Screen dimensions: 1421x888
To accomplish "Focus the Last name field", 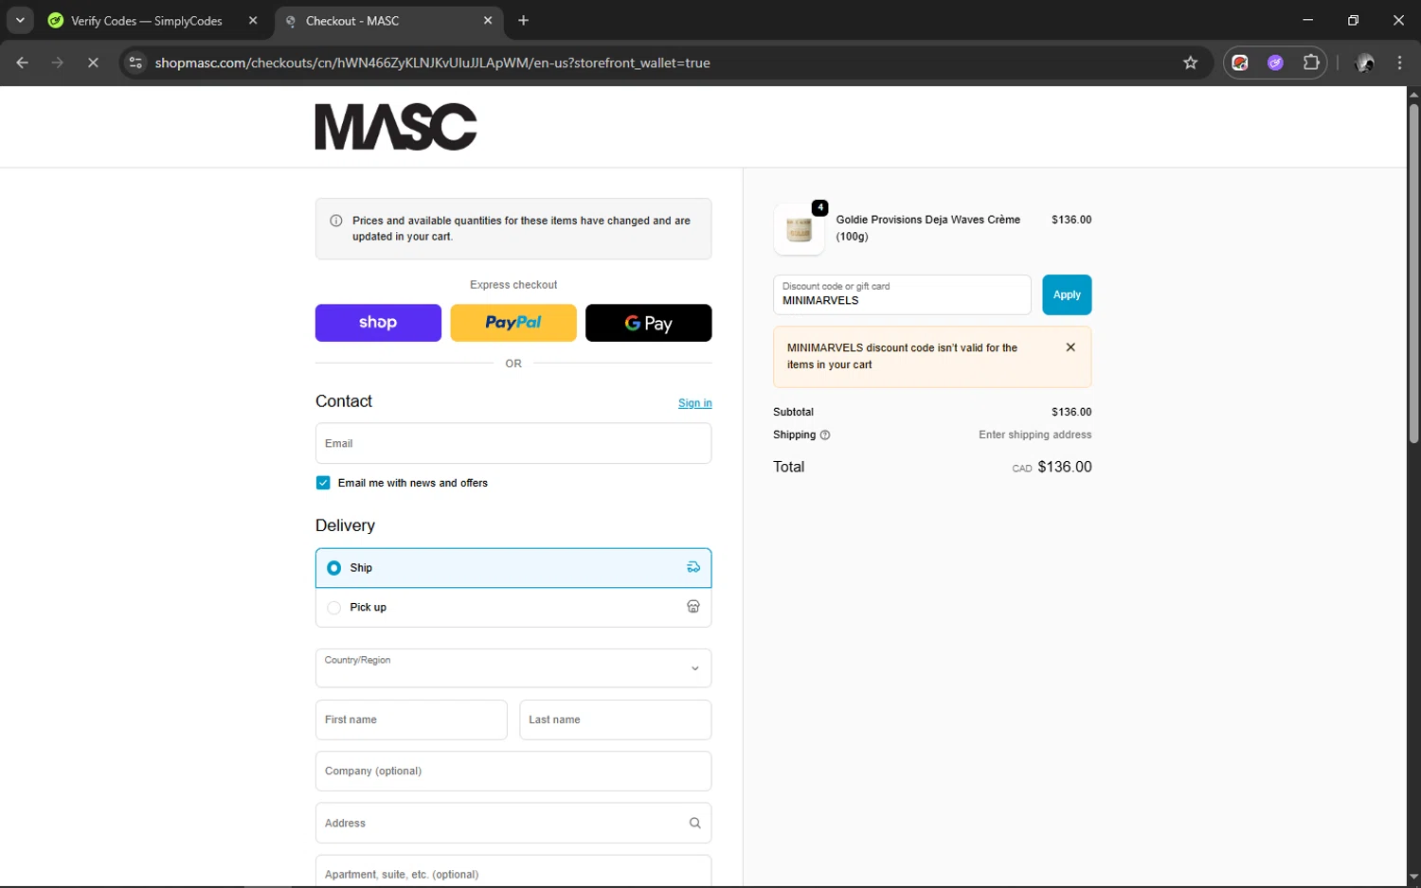I will tap(616, 719).
